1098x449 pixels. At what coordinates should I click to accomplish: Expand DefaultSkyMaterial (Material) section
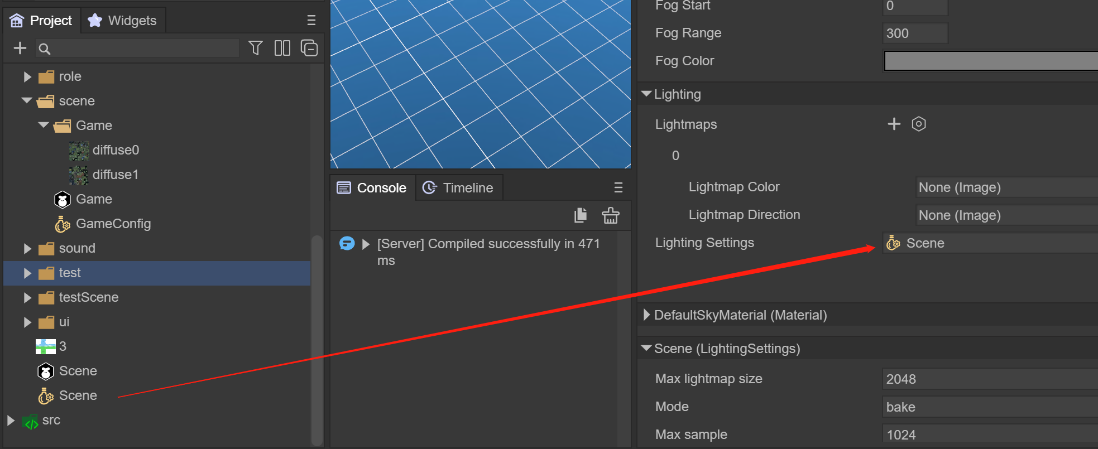646,315
